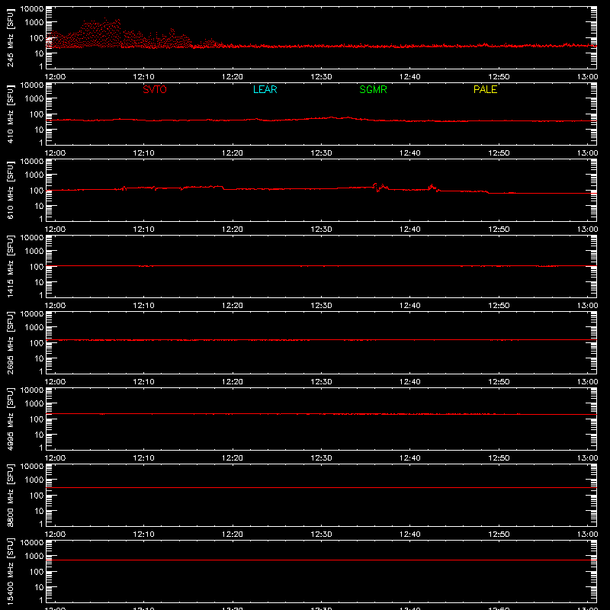The image size is (610, 610).
Task: Click the 12:40 time label of the 610 MHz plot
Action: (x=409, y=230)
